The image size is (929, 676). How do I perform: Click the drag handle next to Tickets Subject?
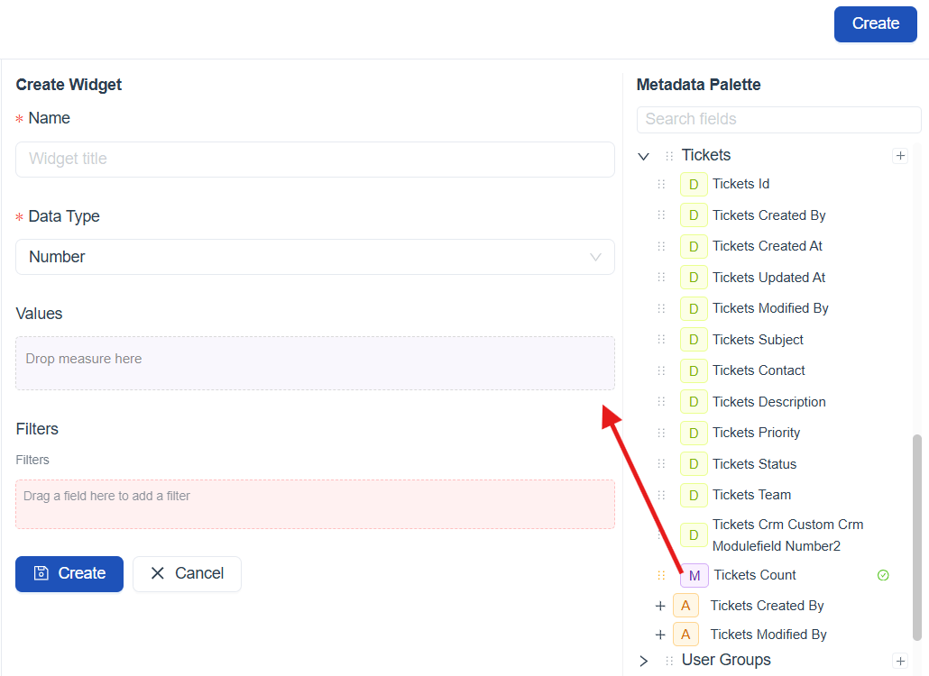[x=661, y=340]
